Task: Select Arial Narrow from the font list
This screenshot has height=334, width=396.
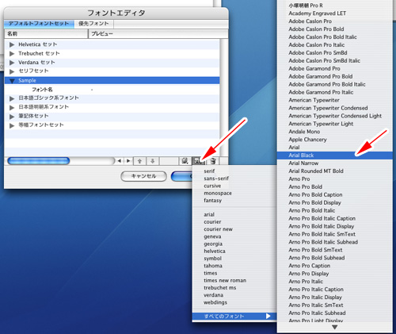Action: [x=335, y=163]
